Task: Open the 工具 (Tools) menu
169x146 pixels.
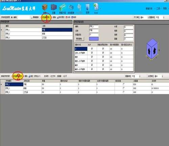Action: (x=158, y=8)
